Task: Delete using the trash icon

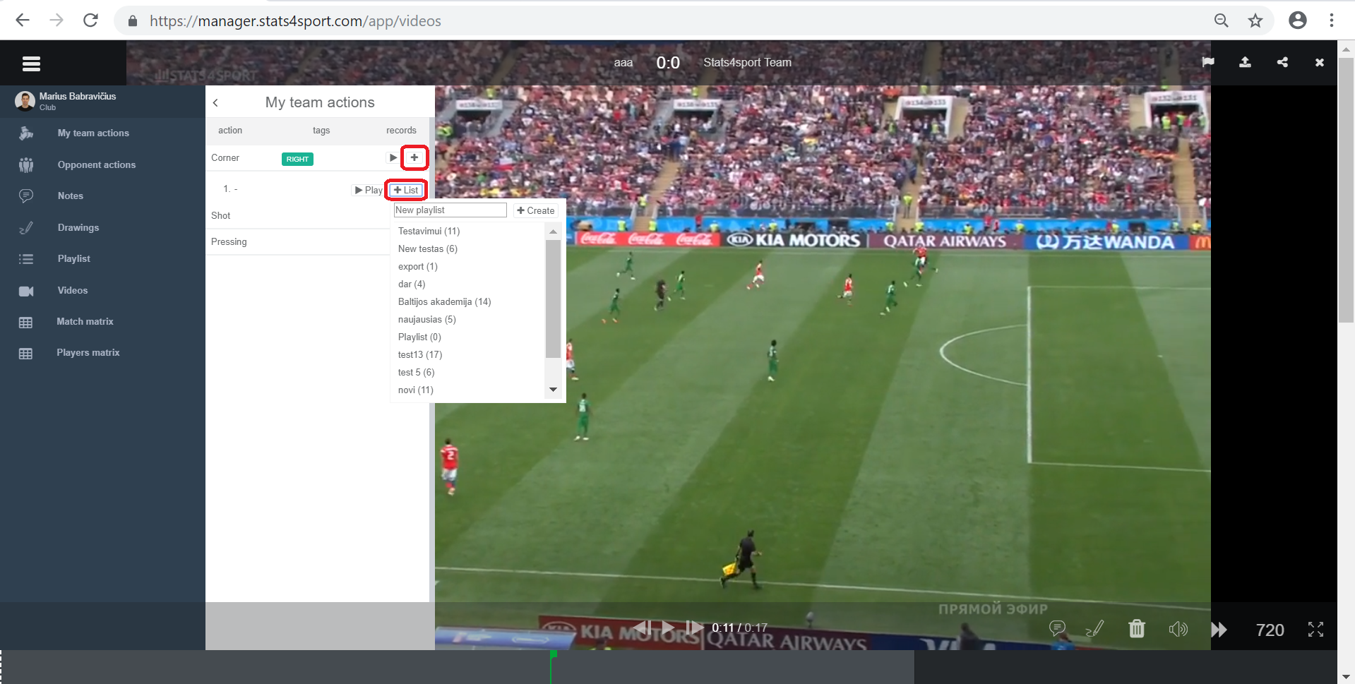Action: 1136,628
